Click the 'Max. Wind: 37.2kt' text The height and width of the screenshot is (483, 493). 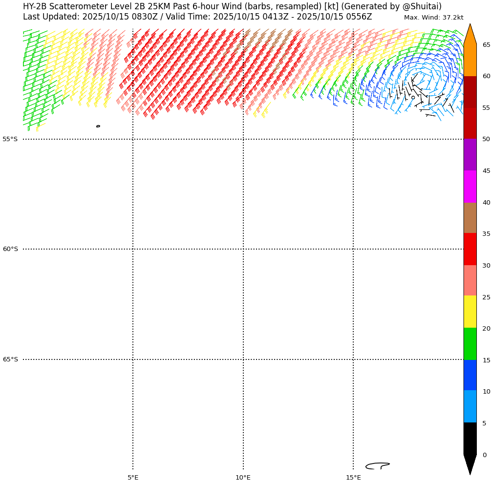tap(433, 18)
